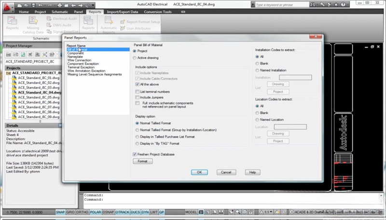Open the Schematic ribbon tab
The width and height of the screenshot is (386, 220).
point(60,12)
